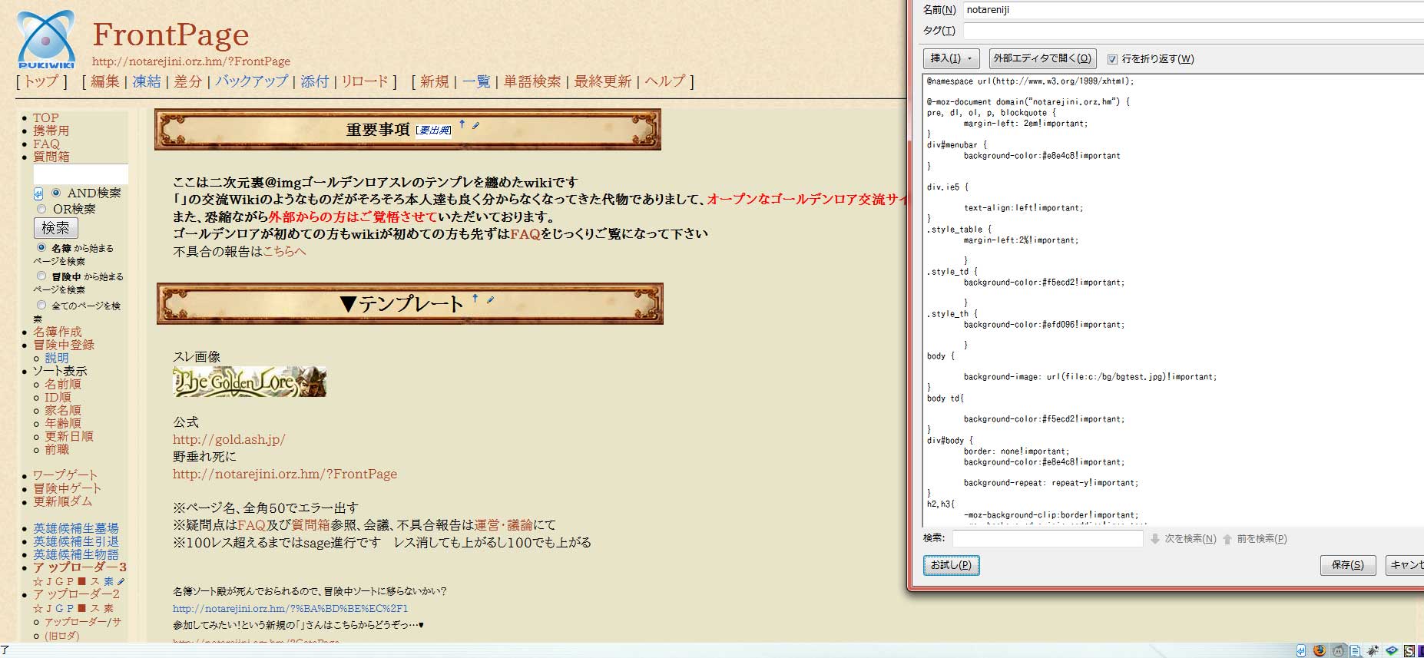Click the Greasemonkey monkey icon in status bar
The width and height of the screenshot is (1424, 658).
coord(1337,650)
